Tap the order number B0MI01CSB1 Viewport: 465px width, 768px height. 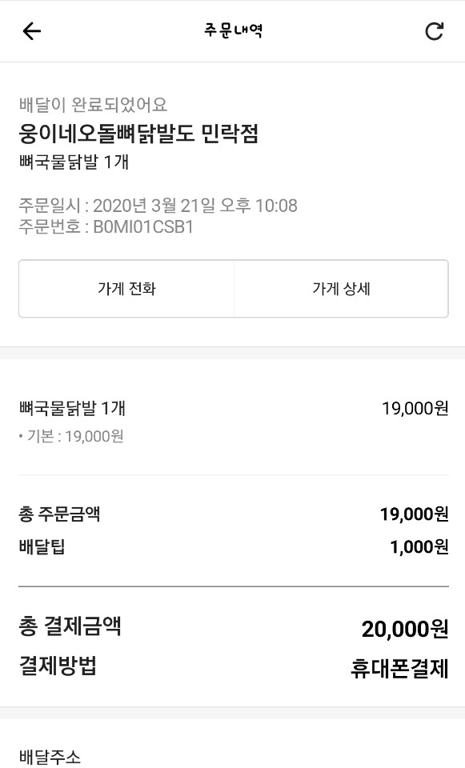coord(143,226)
